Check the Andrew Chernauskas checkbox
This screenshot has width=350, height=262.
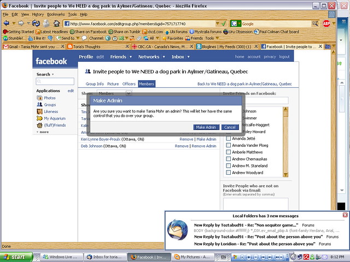(229, 159)
